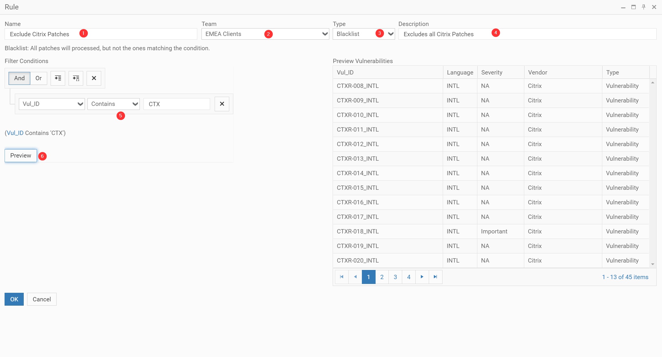Sort by Severity column header
This screenshot has height=357, width=662.
501,72
